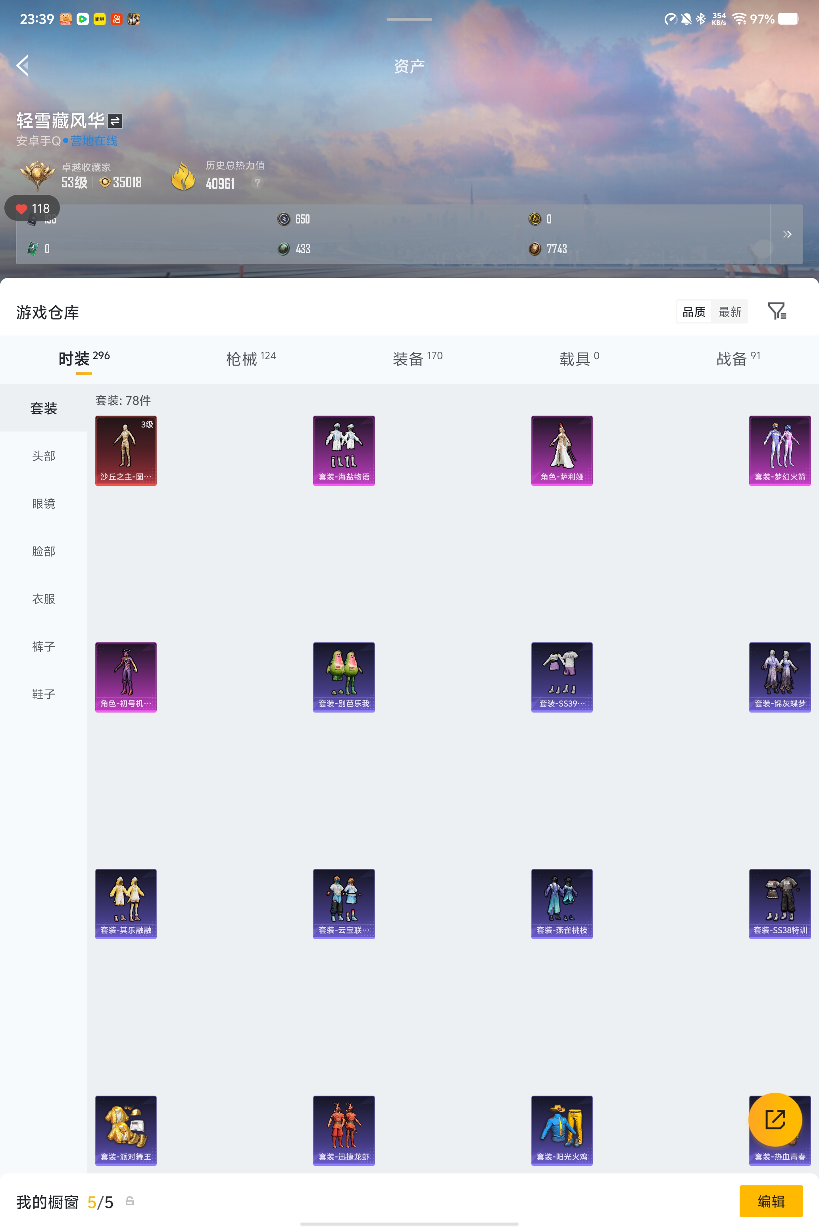Switch to 时装 296 tab

click(x=84, y=359)
